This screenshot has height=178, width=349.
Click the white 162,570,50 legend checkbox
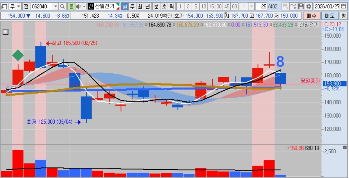(x=202, y=25)
